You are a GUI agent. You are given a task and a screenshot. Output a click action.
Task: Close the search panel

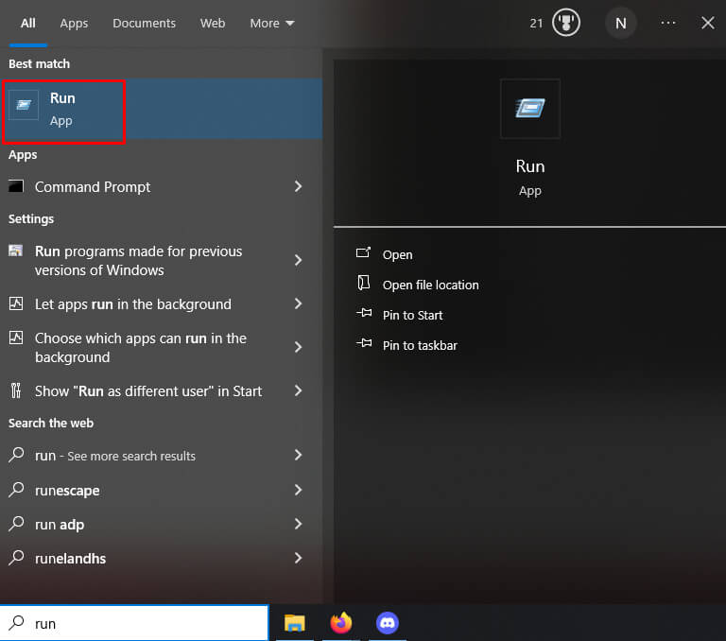[x=707, y=23]
